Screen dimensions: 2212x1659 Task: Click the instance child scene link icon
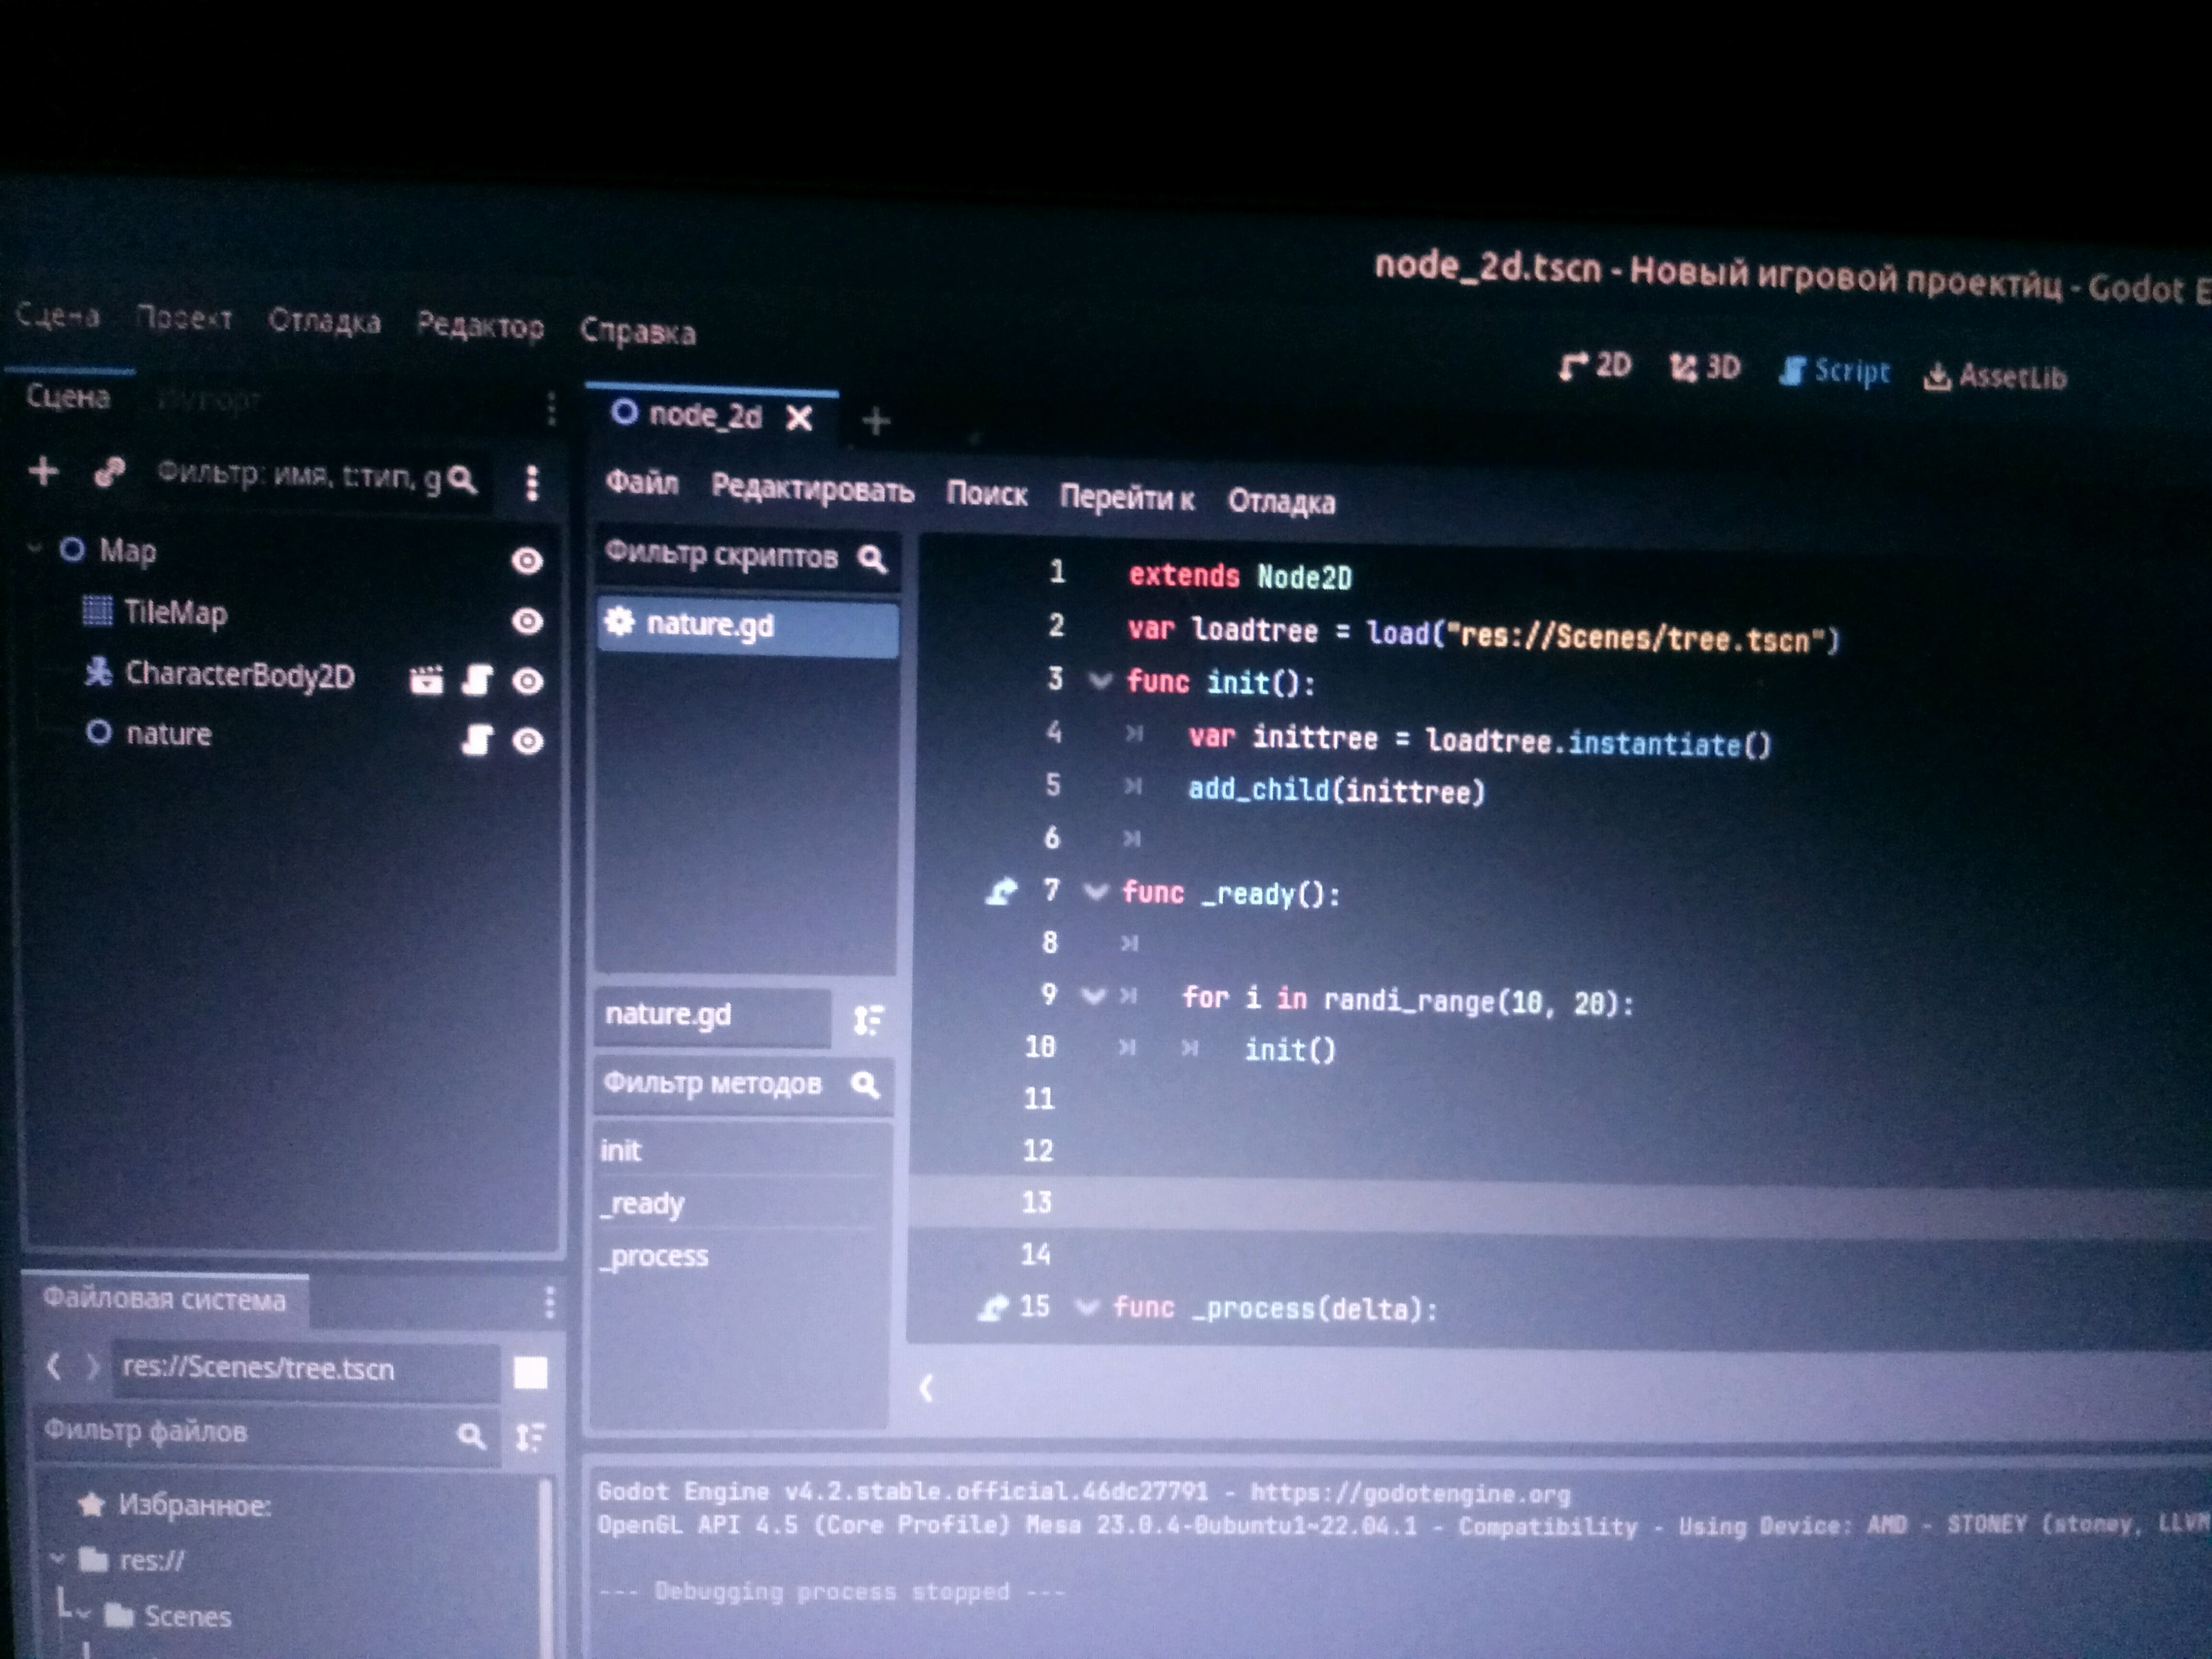pos(109,472)
